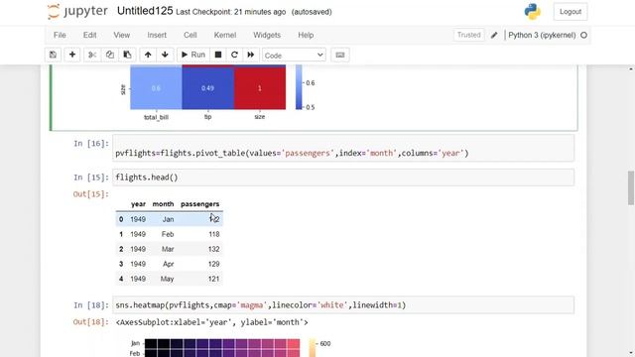Open the Cell menu
This screenshot has width=635, height=357.
point(190,36)
